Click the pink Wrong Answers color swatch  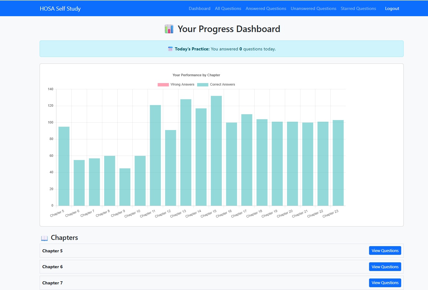(x=163, y=85)
